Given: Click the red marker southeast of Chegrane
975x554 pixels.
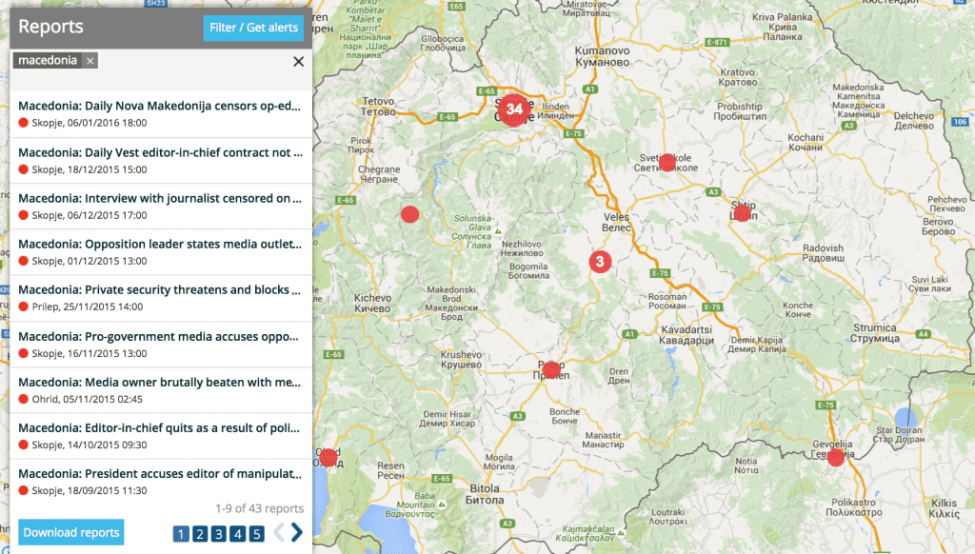Looking at the screenshot, I should coord(409,214).
